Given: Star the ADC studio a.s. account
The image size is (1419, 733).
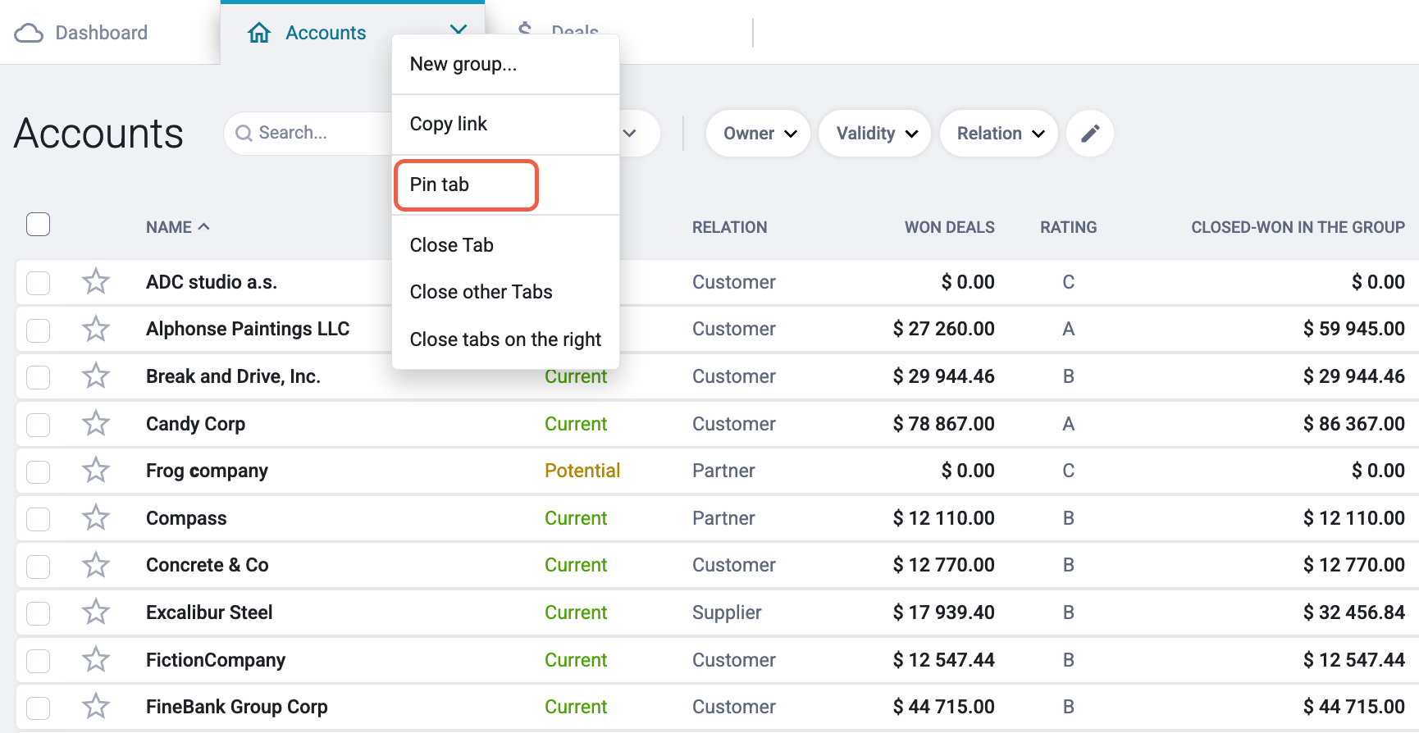Looking at the screenshot, I should click(96, 282).
